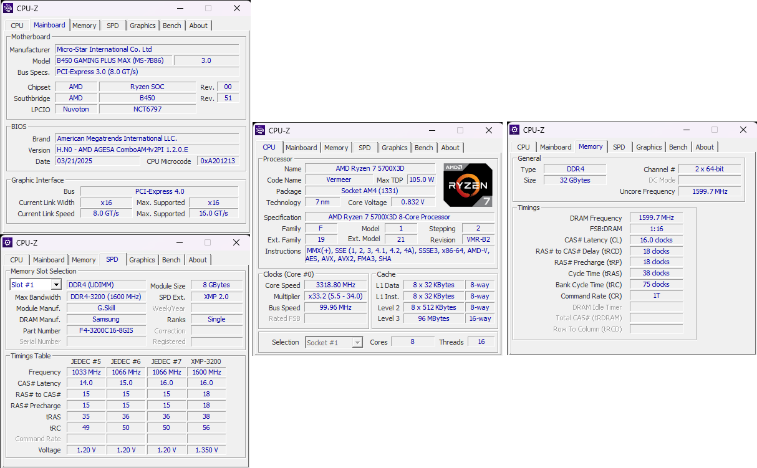Click LPCIO value NCT6797
Viewport: 757px width, 468px height.
147,109
